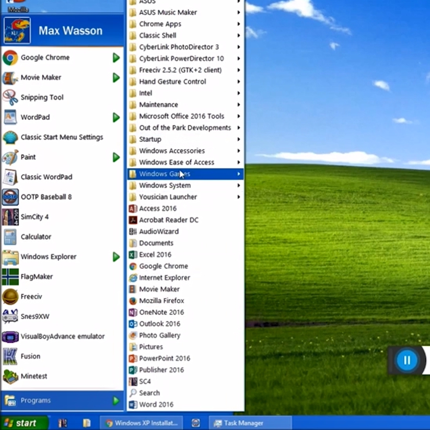Screen dimensions: 430x430
Task: Expand WordPad's green recent files arrow
Action: point(117,118)
